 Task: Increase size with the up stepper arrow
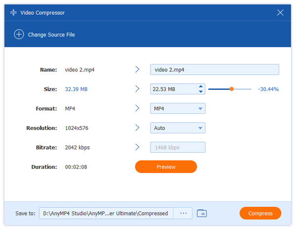click(x=201, y=87)
